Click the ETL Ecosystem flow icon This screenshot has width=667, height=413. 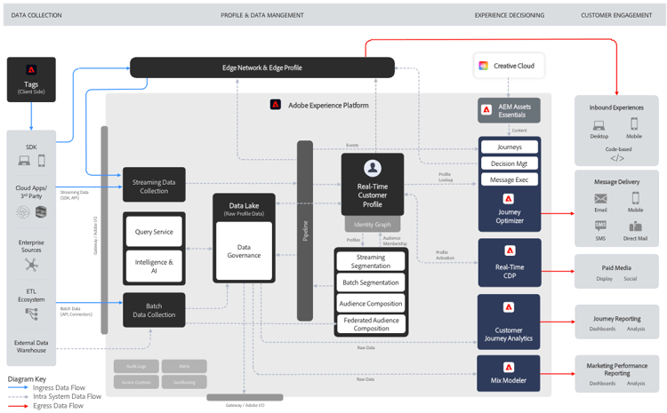coord(31,314)
